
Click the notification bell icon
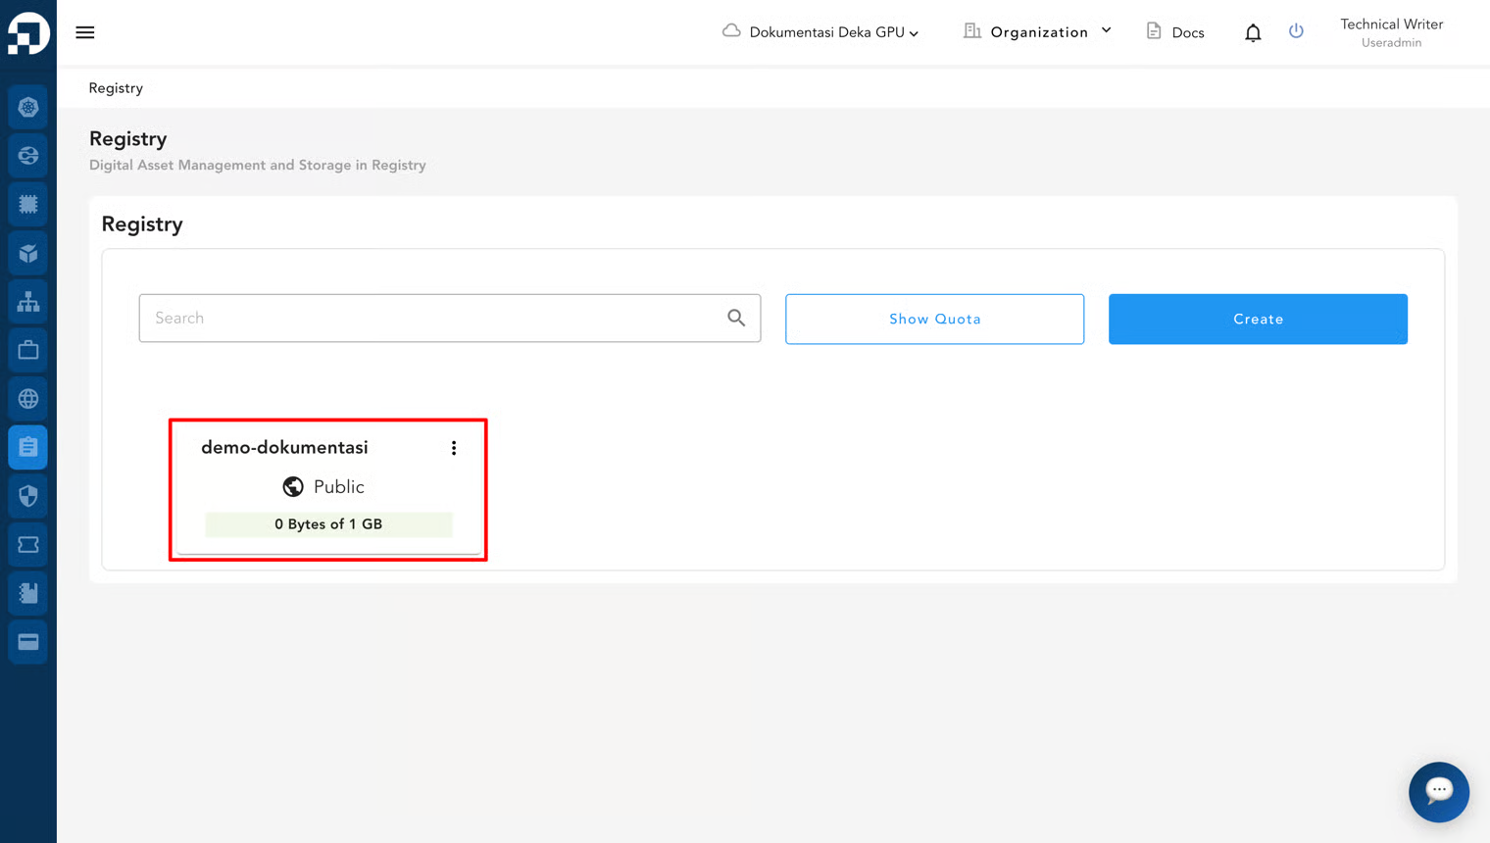1253,32
